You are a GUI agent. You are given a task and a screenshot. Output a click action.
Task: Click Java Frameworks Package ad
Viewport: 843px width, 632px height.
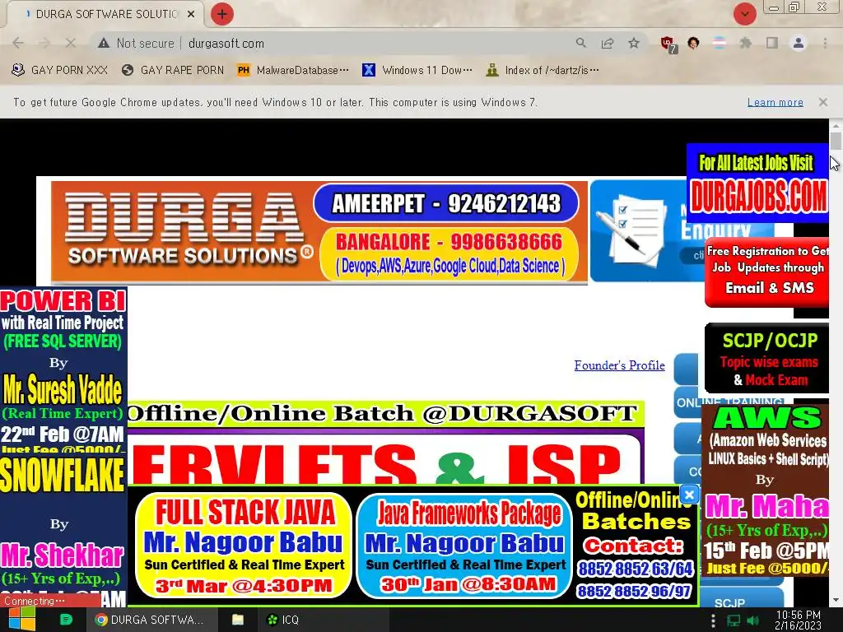(464, 545)
